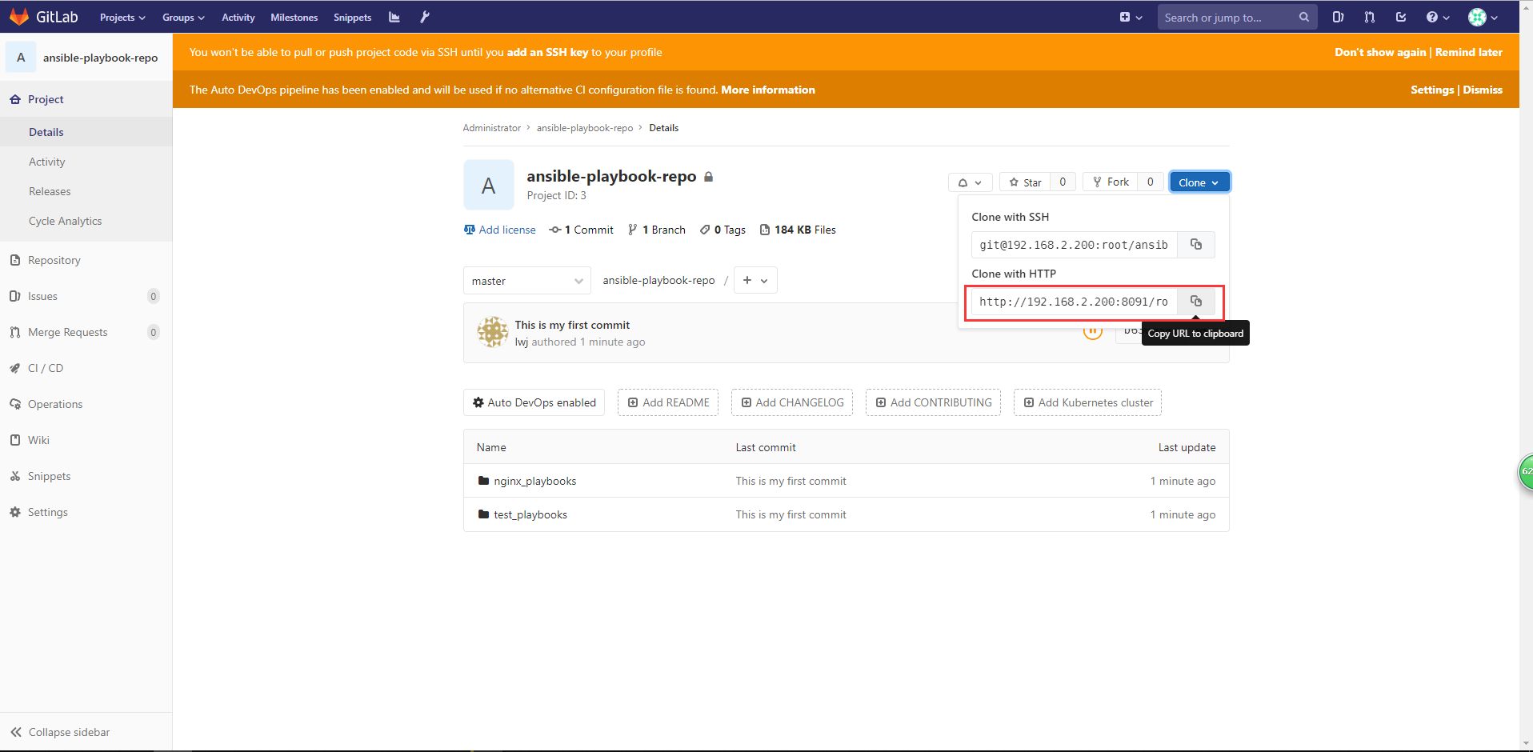Expand the Projects menu

point(122,17)
